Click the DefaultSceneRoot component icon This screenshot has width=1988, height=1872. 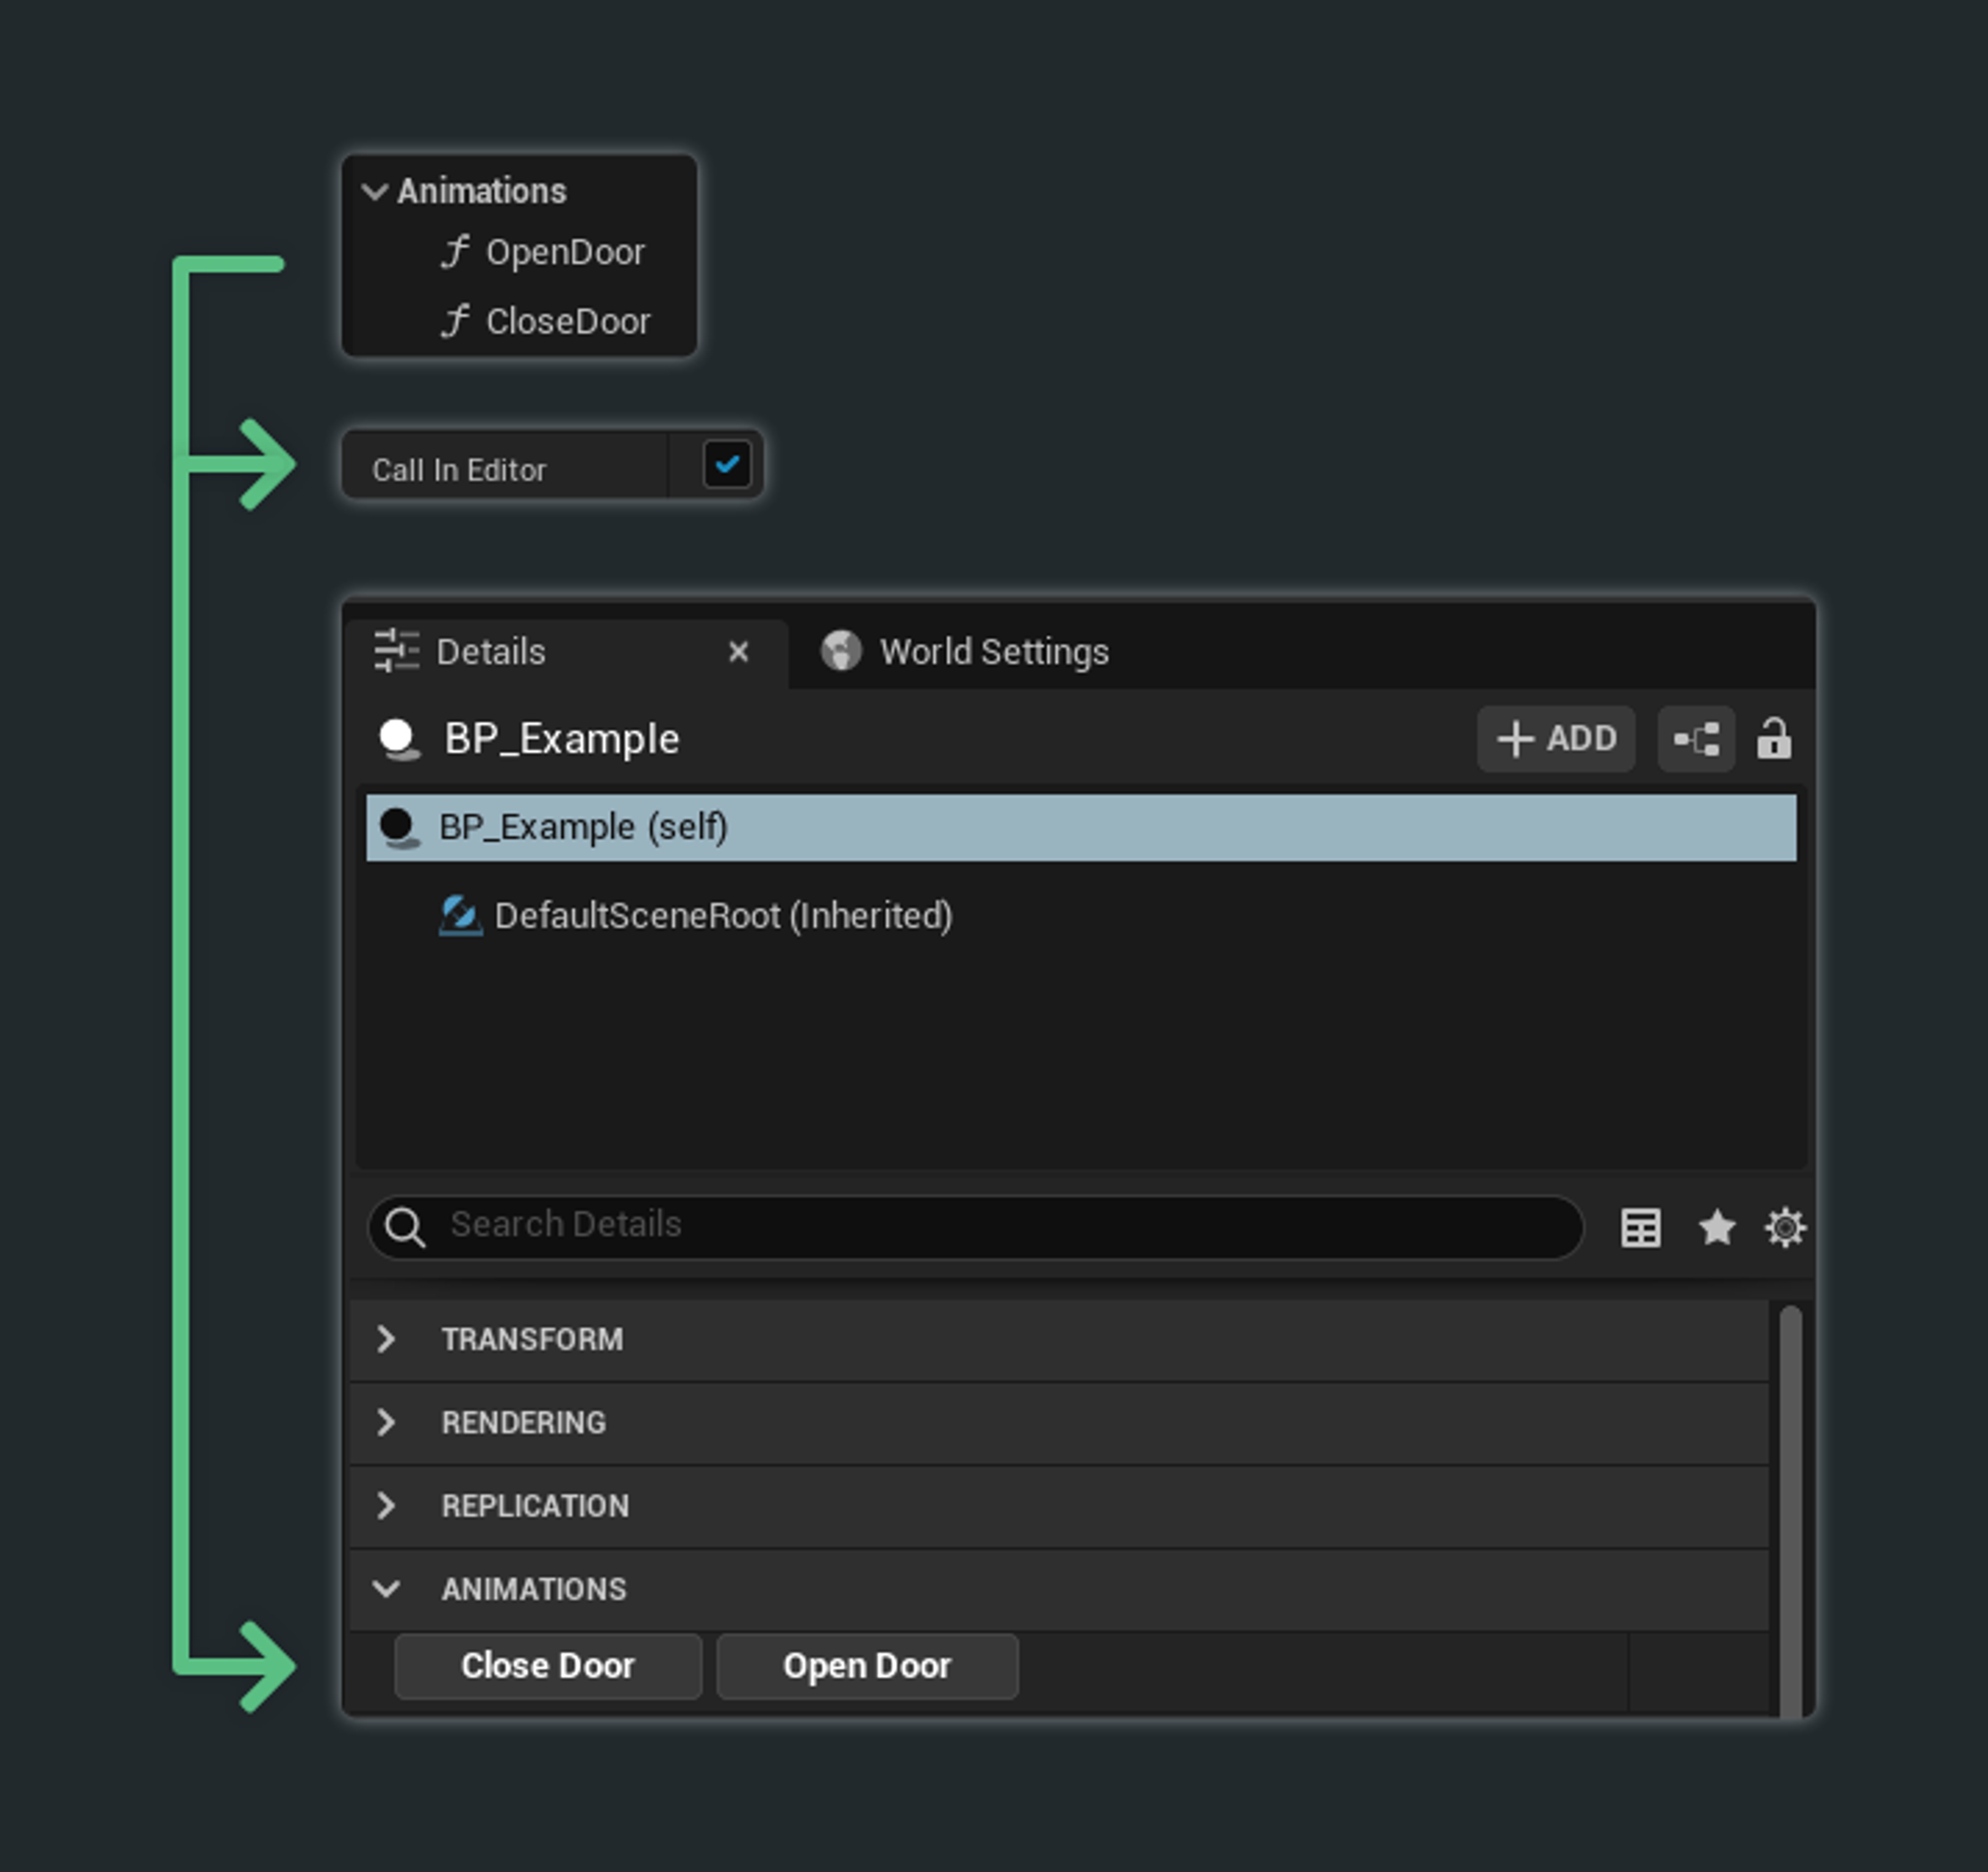460,915
